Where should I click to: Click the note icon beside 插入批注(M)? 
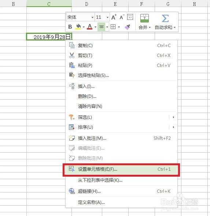(x=72, y=138)
